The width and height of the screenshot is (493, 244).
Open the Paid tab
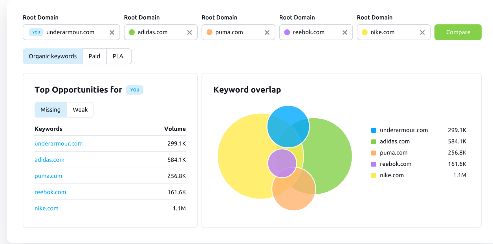(94, 56)
